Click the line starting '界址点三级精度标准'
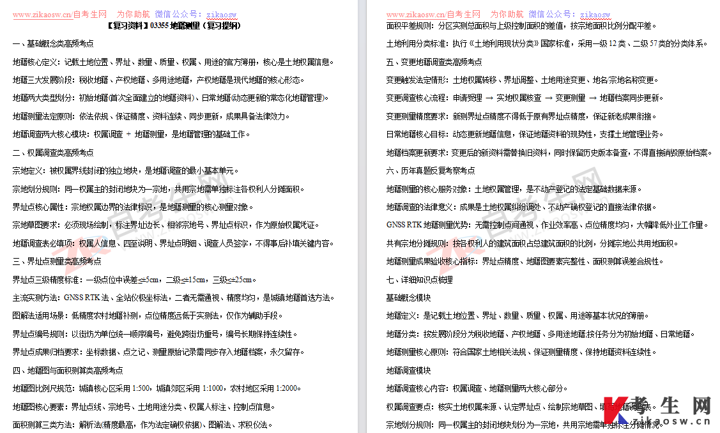The width and height of the screenshot is (720, 433). point(135,280)
